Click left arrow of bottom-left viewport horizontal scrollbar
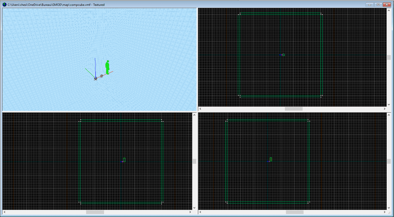This screenshot has height=217, width=394. (x=4, y=212)
